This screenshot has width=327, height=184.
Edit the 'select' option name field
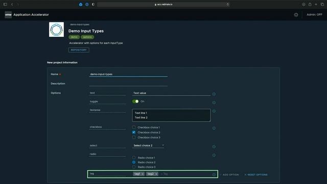(x=108, y=146)
